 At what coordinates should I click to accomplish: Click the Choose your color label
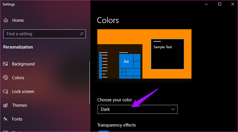115,100
